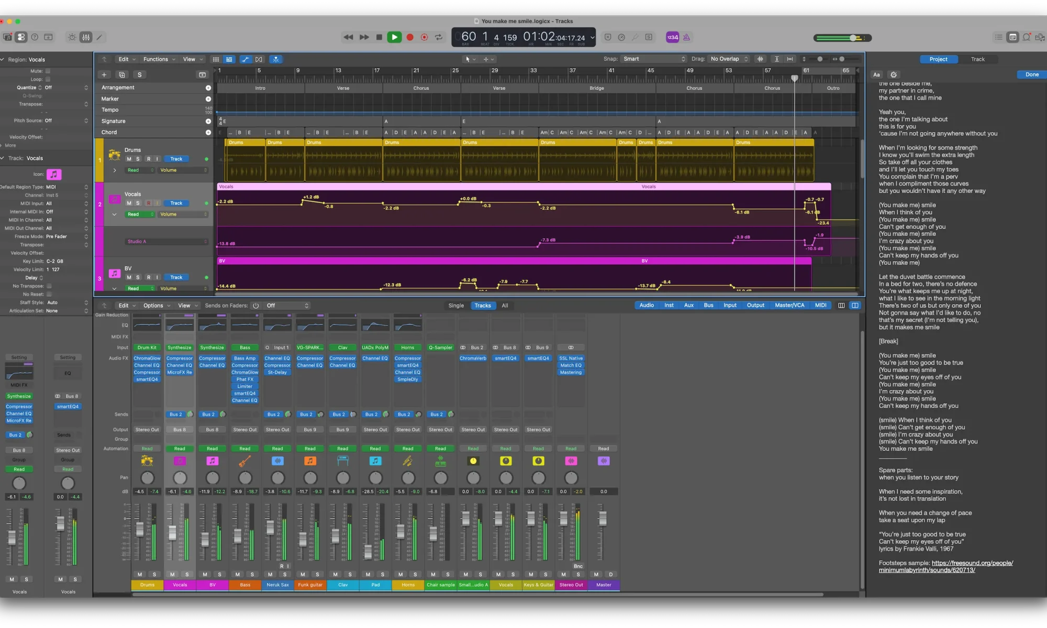
Task: Open Quick Help question mark icon
Action: 35,37
